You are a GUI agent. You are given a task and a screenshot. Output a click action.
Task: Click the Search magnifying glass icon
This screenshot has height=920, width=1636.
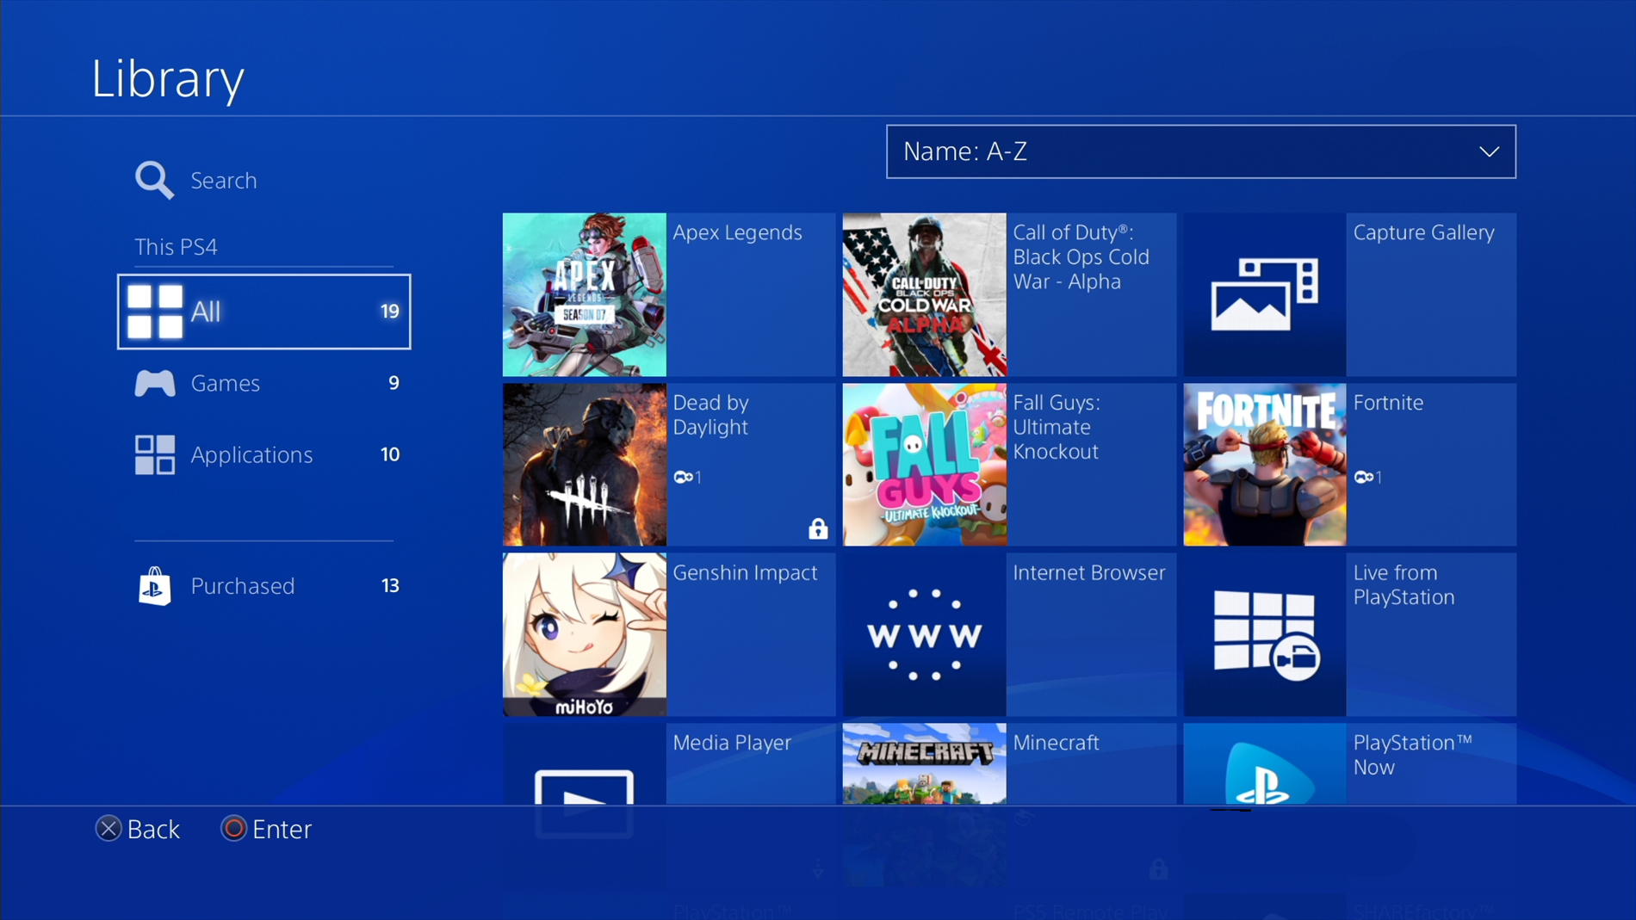tap(154, 181)
